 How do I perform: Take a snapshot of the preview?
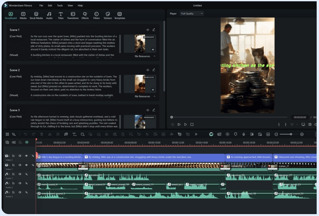click(x=310, y=124)
